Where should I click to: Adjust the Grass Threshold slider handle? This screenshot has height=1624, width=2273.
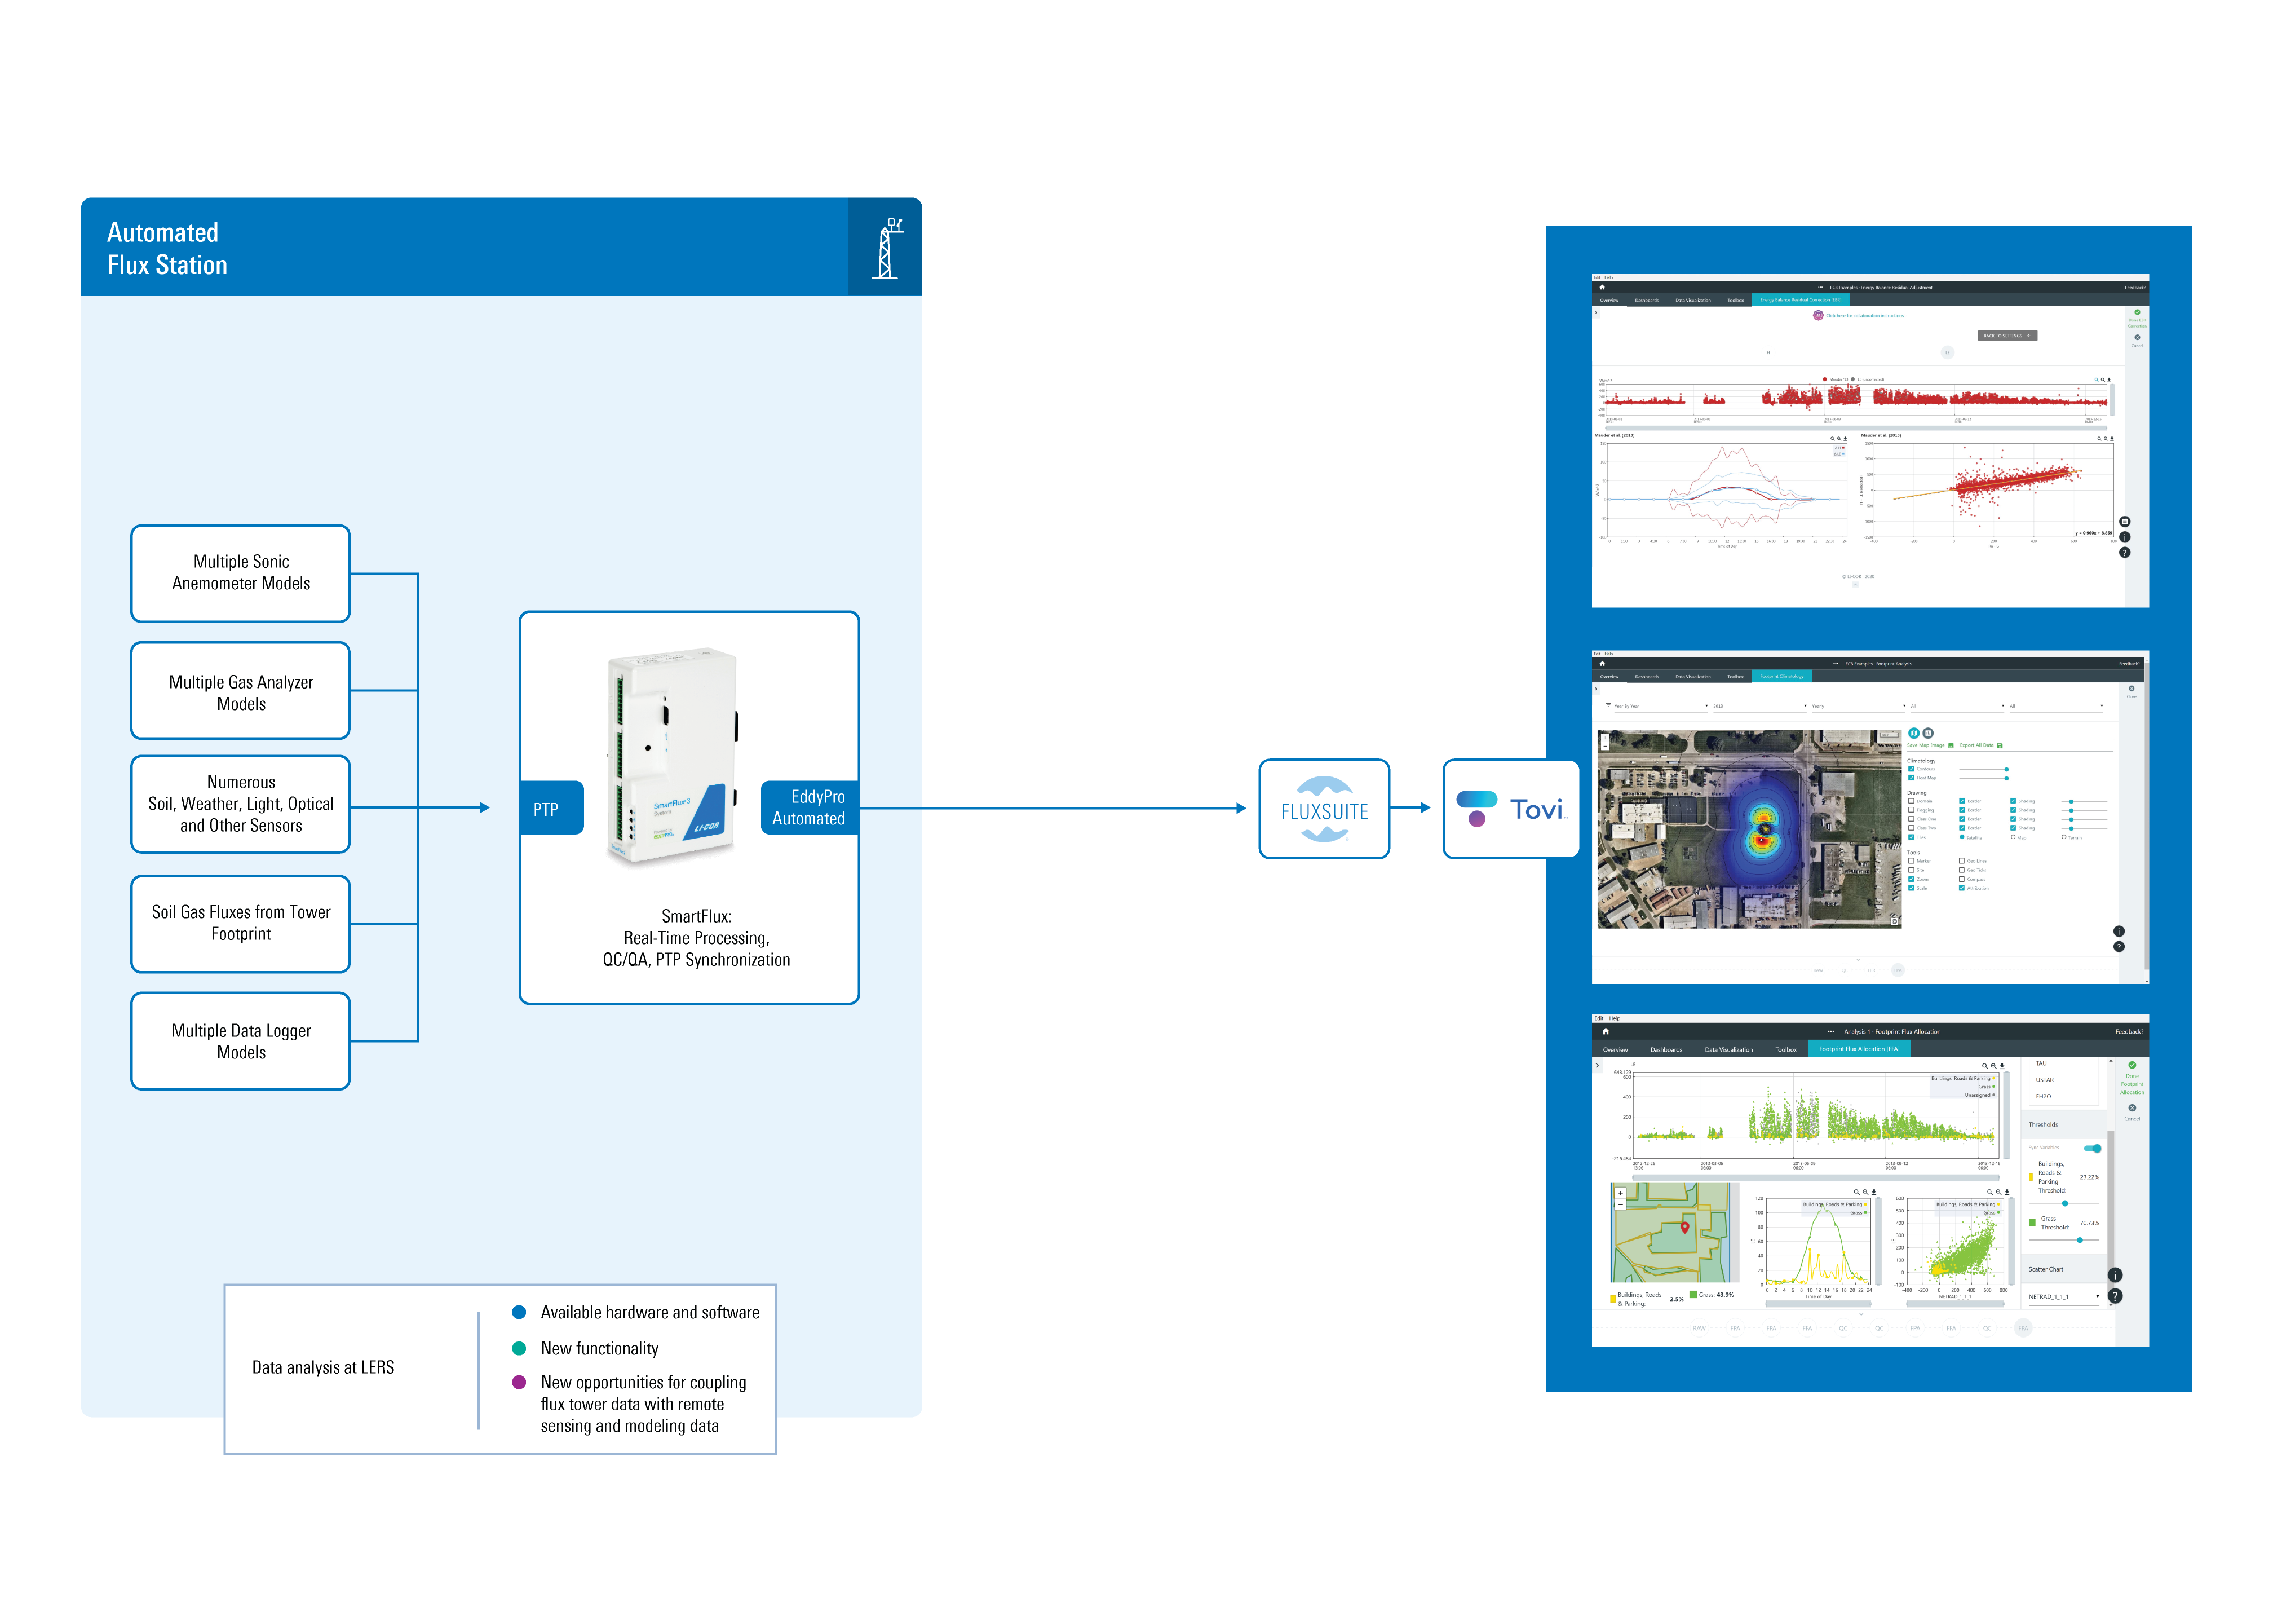click(x=2080, y=1240)
